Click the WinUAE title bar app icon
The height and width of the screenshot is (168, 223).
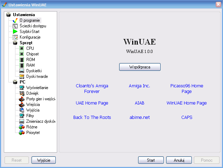tap(5, 5)
